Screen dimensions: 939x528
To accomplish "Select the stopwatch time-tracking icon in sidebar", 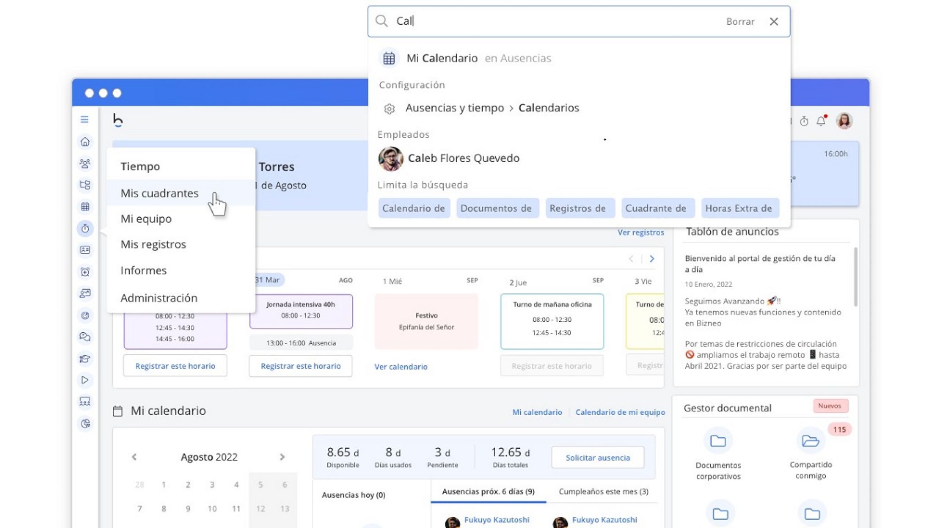I will coord(85,228).
